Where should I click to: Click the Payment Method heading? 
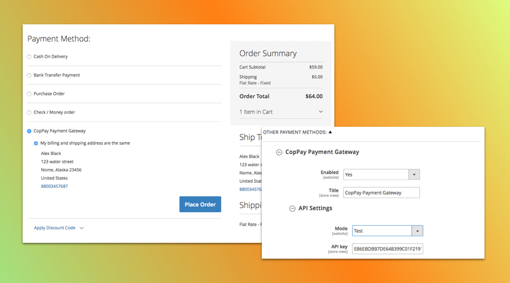click(x=59, y=38)
